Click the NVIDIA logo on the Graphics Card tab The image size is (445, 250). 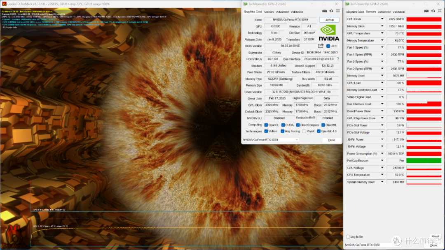329,32
